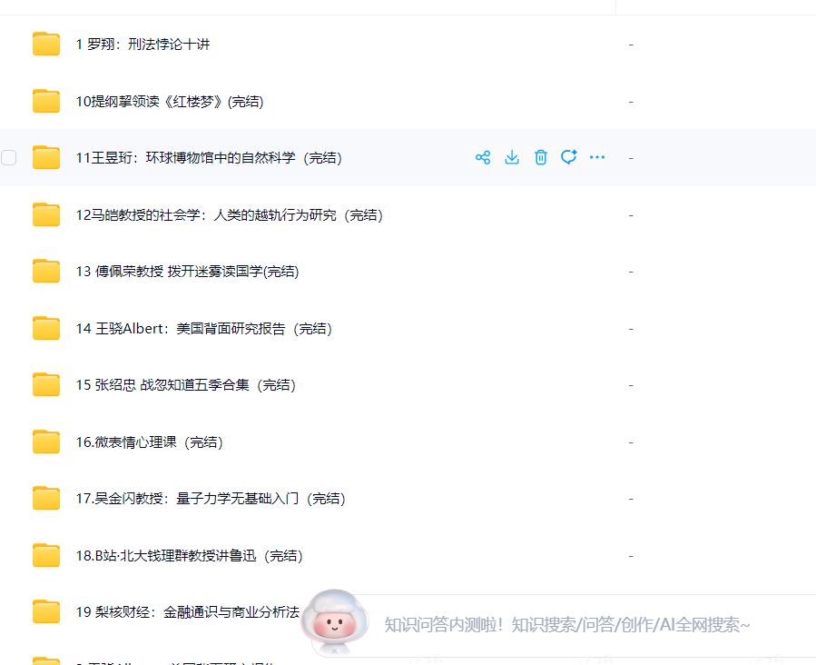Screen dimensions: 816x665
Task: Click the folder icon next to 16.微表情心理课
Action: (x=46, y=442)
